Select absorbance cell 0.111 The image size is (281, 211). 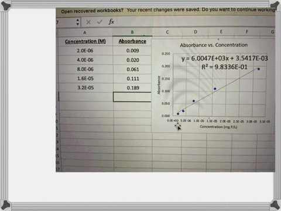[133, 79]
